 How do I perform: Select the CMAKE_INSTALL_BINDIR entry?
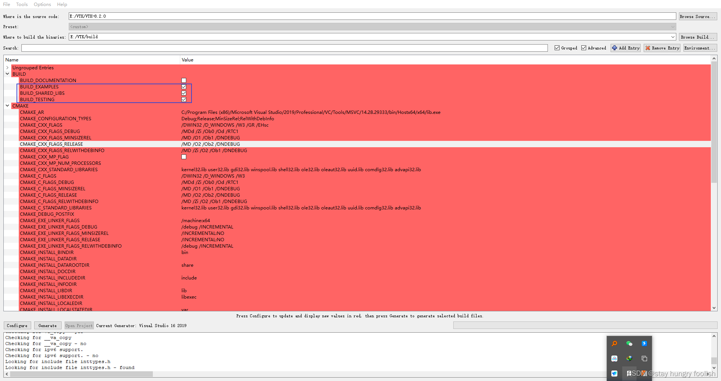click(x=47, y=253)
